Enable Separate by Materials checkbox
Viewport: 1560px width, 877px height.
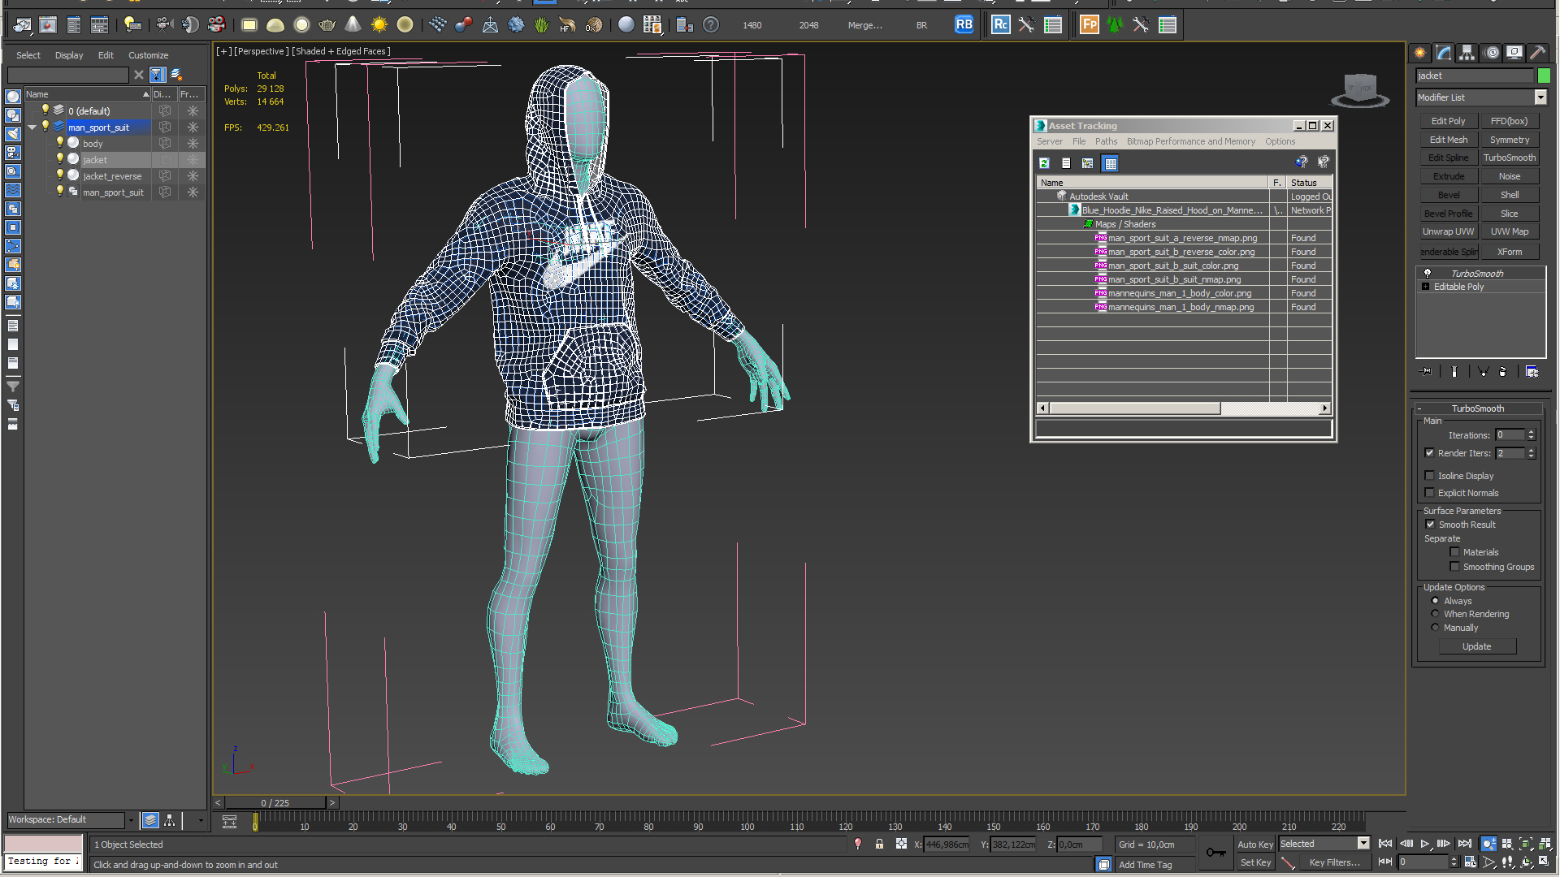tap(1454, 552)
